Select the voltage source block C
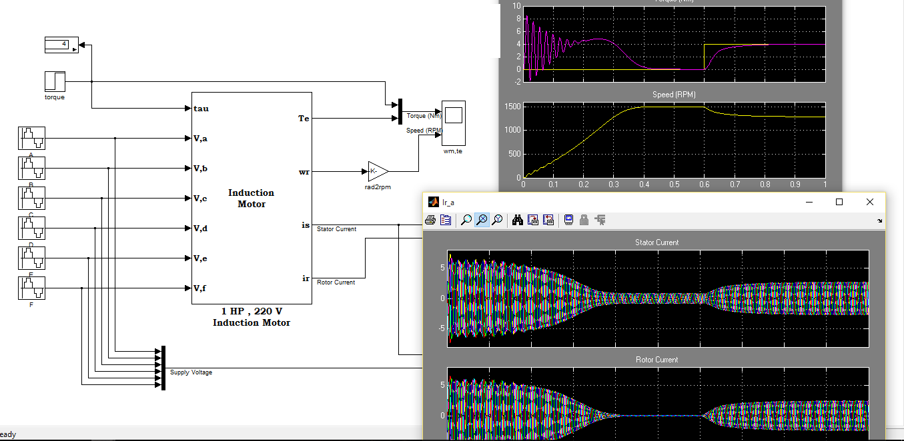This screenshot has width=904, height=441. click(31, 198)
